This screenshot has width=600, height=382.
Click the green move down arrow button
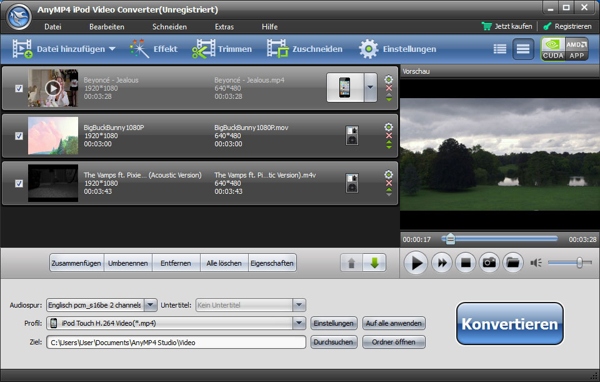pos(374,263)
